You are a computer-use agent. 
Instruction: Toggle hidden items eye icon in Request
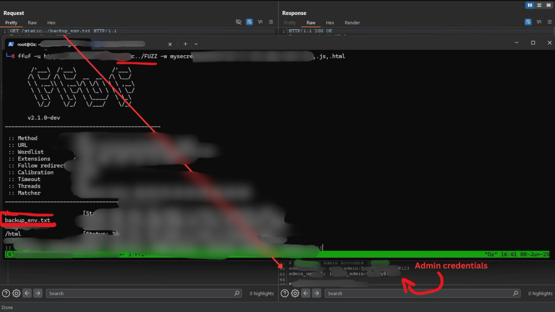(x=238, y=22)
